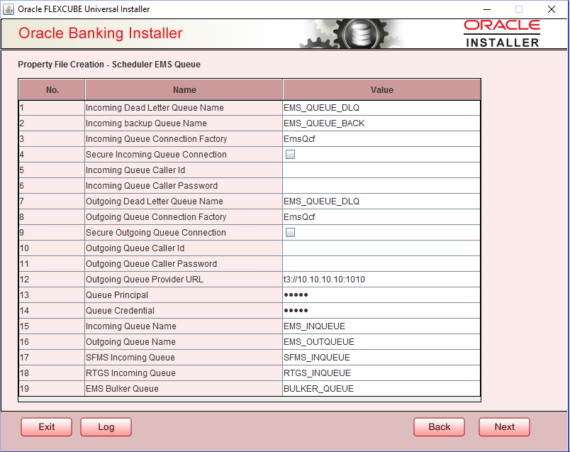570x452 pixels.
Task: Click 'SFMS Incoming Queue' name cell
Action: [x=184, y=358]
